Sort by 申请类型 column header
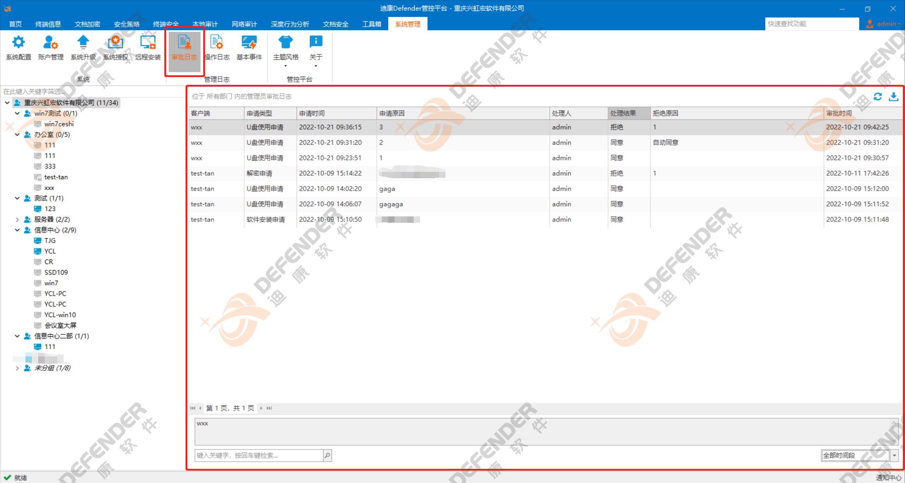This screenshot has height=483, width=905. [270, 113]
